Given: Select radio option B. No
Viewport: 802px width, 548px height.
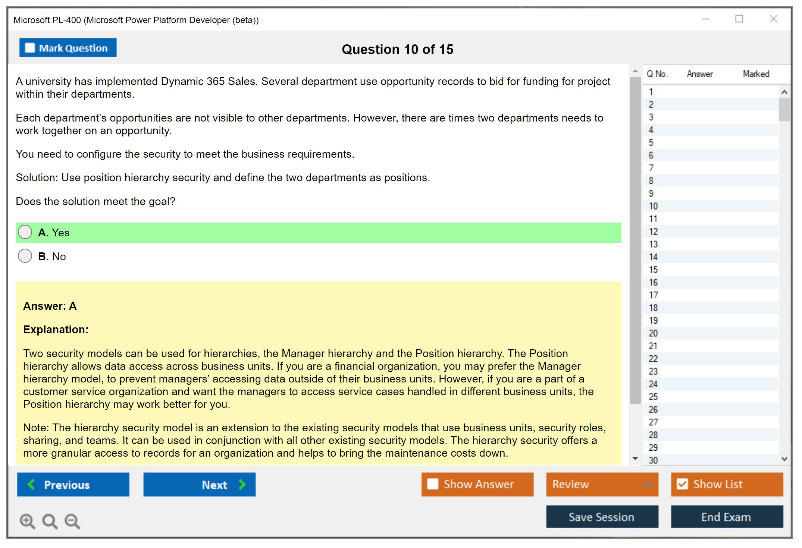Looking at the screenshot, I should click(25, 256).
